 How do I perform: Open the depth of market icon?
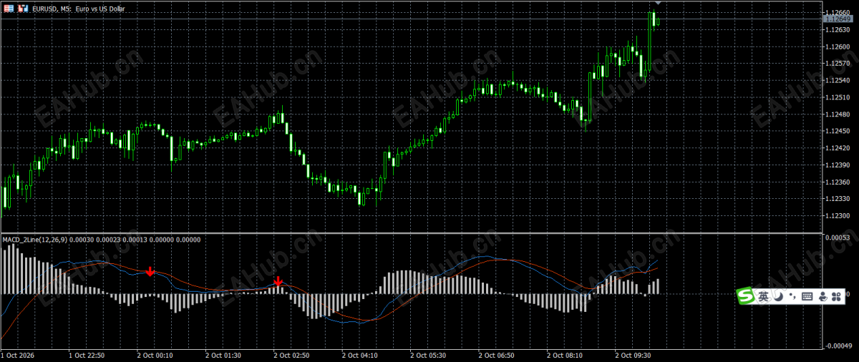pyautogui.click(x=23, y=9)
